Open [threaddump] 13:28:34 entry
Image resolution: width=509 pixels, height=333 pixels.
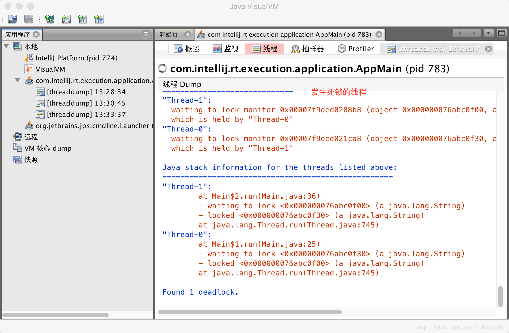click(86, 92)
